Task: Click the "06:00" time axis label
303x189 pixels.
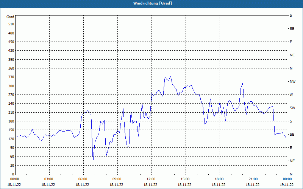Action: tap(83, 179)
